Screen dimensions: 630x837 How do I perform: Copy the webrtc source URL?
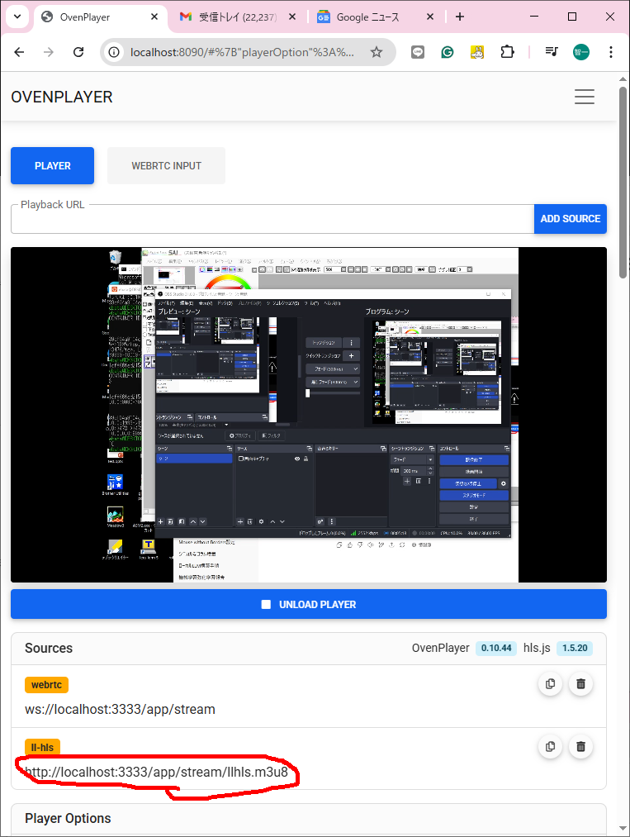pos(550,684)
